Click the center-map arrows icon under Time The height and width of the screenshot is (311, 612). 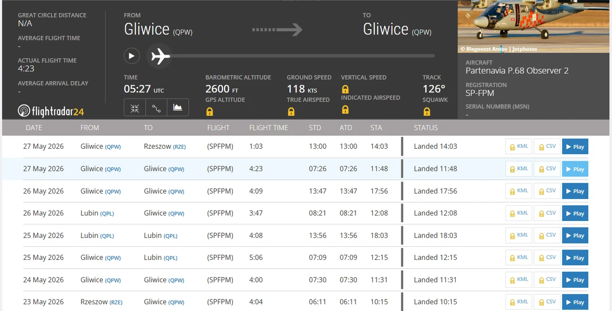click(134, 108)
